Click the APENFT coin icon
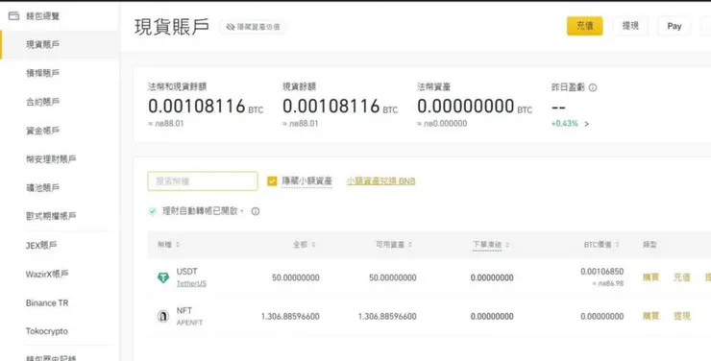The width and height of the screenshot is (711, 361). tap(163, 316)
